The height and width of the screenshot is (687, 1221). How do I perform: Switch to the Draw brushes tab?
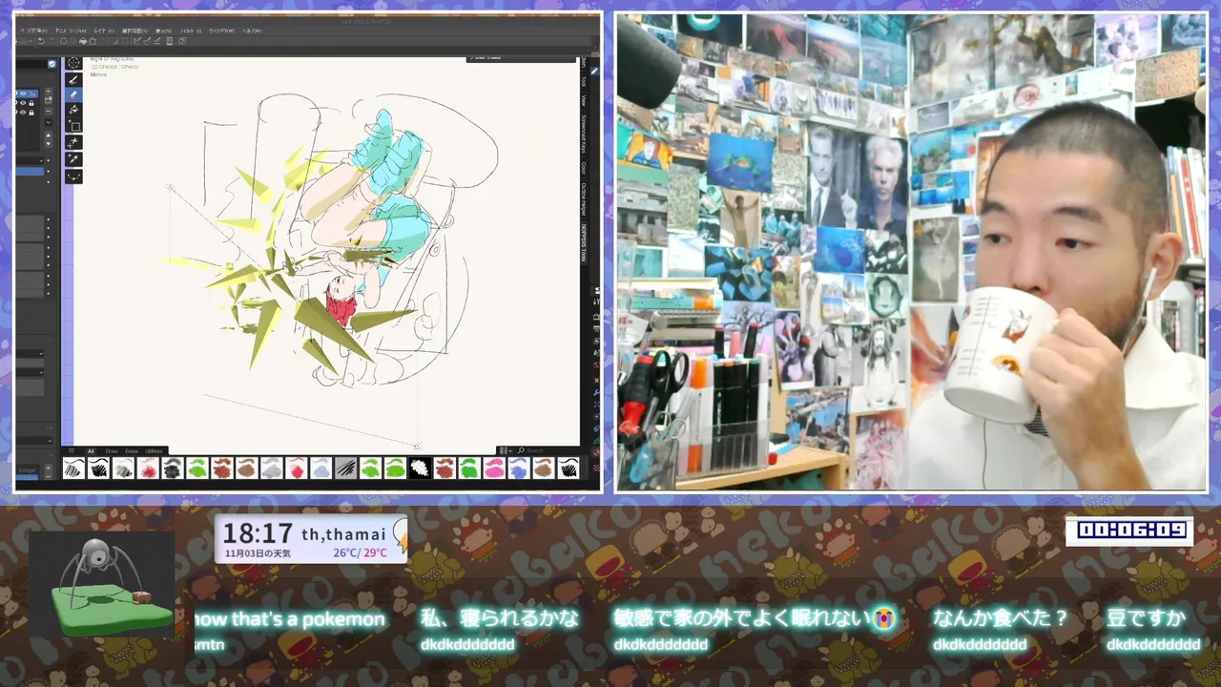click(112, 451)
